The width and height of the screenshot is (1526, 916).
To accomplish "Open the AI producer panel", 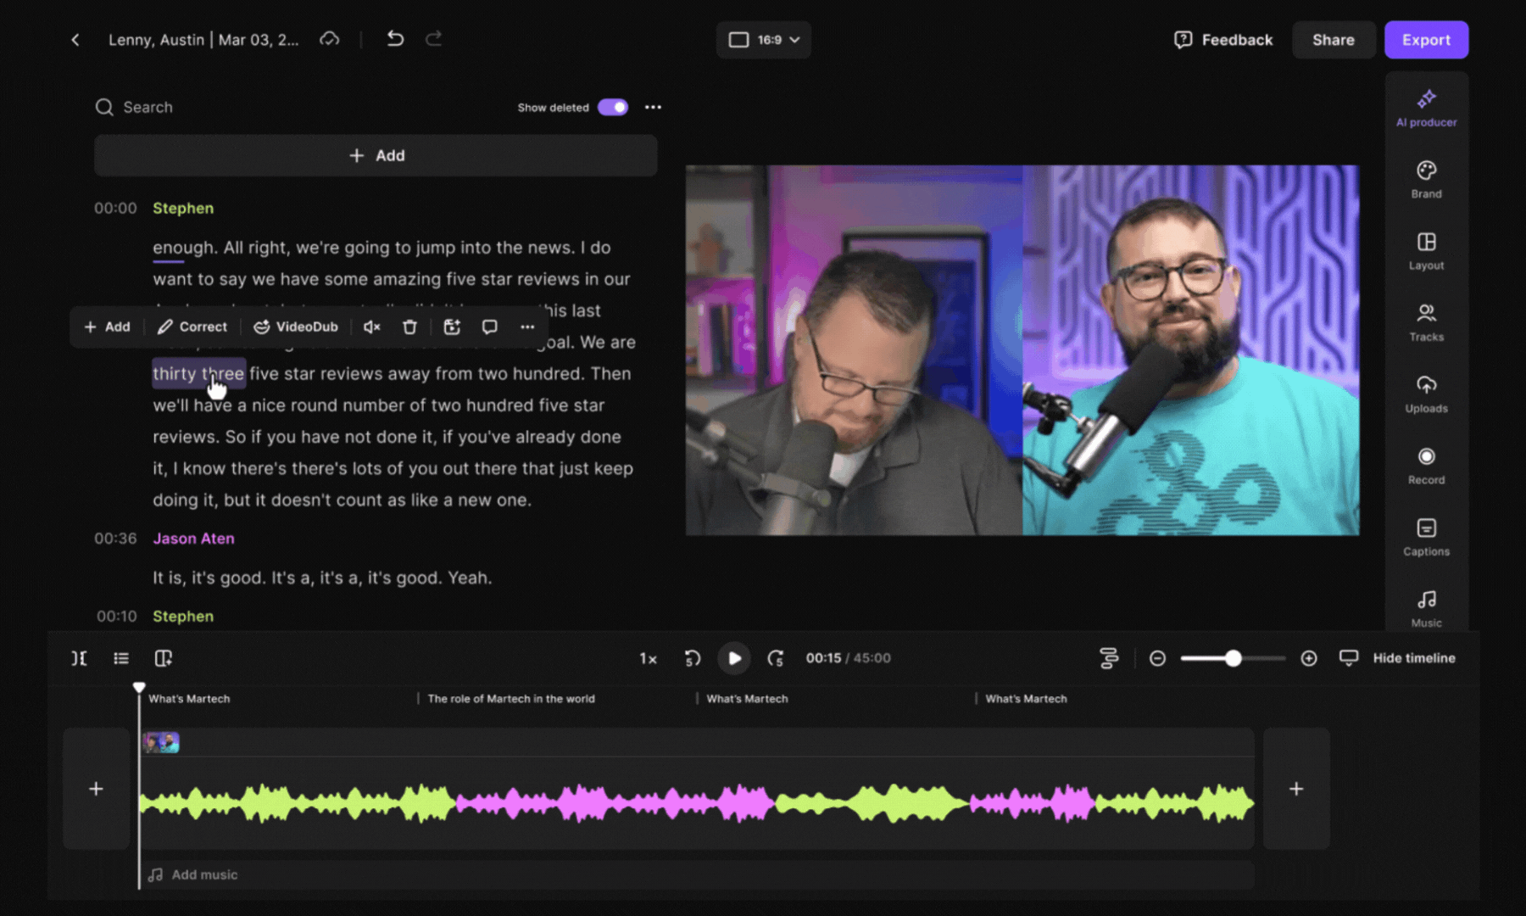I will pos(1426,108).
